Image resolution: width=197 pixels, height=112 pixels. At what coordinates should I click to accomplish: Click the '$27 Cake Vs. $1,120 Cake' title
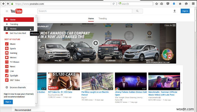tap(60, 92)
